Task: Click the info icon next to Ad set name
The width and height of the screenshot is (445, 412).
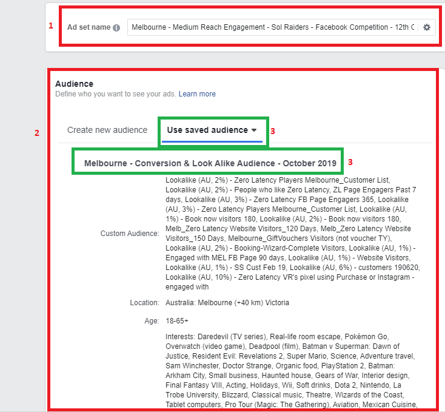Action: click(116, 27)
